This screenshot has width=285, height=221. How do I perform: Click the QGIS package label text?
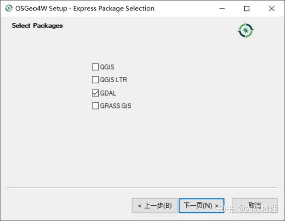point(107,67)
